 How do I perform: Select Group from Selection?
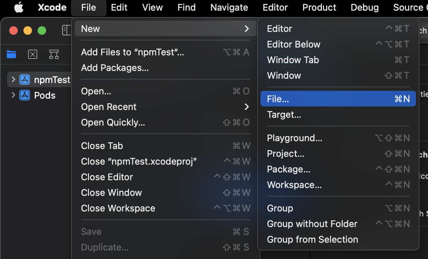click(x=338, y=239)
